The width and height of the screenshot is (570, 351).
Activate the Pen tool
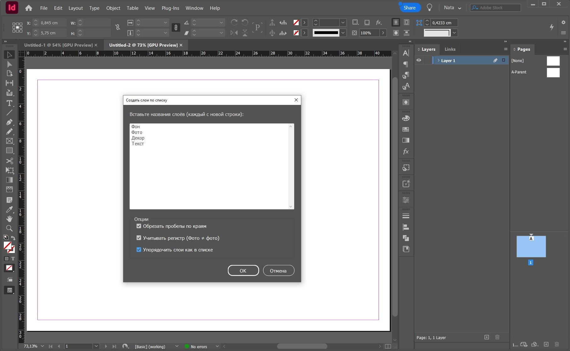9,123
